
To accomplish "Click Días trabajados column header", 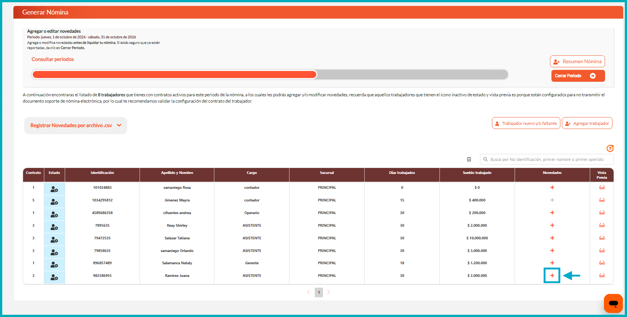I will pyautogui.click(x=402, y=173).
